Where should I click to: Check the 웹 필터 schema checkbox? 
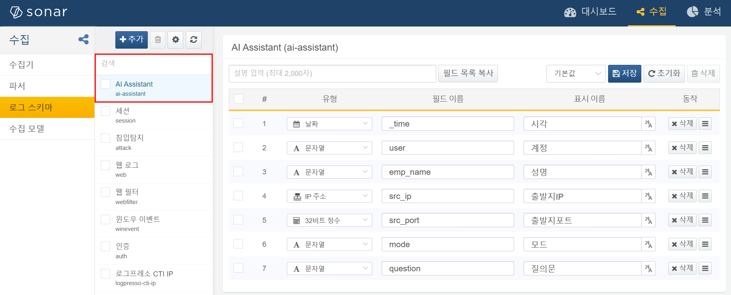click(106, 192)
